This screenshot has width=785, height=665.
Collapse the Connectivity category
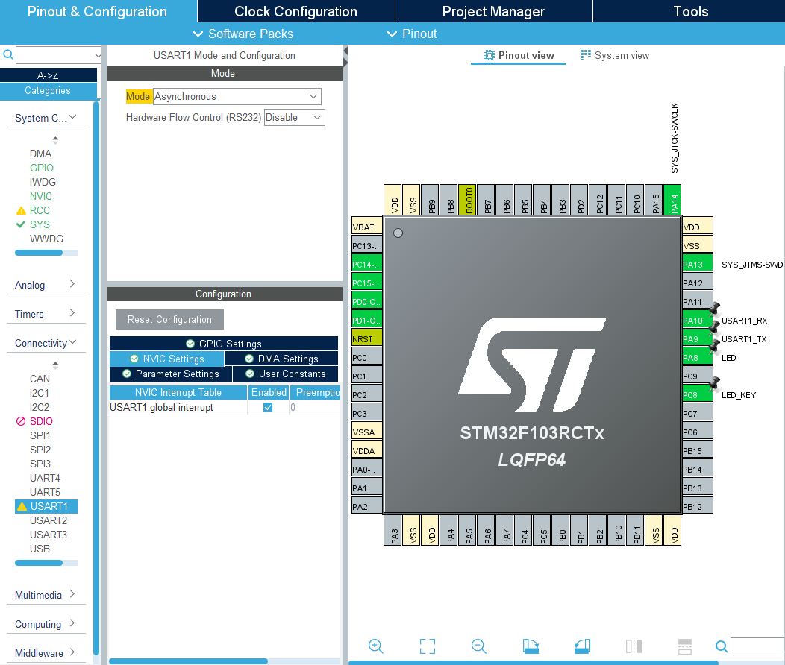[x=46, y=343]
